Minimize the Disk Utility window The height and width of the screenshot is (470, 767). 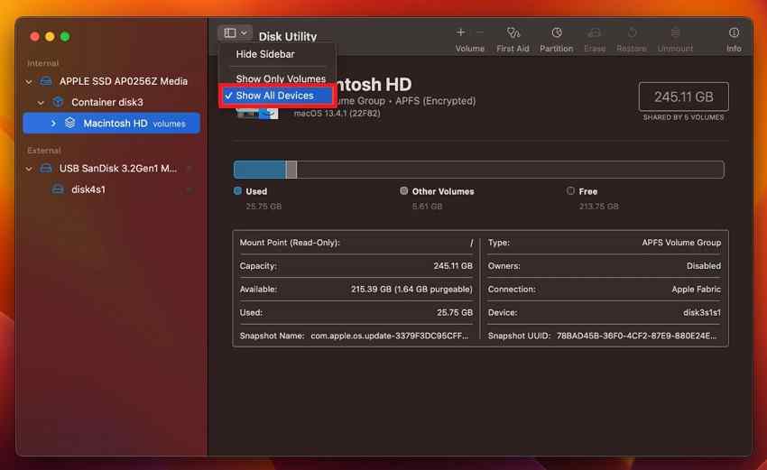pos(50,37)
